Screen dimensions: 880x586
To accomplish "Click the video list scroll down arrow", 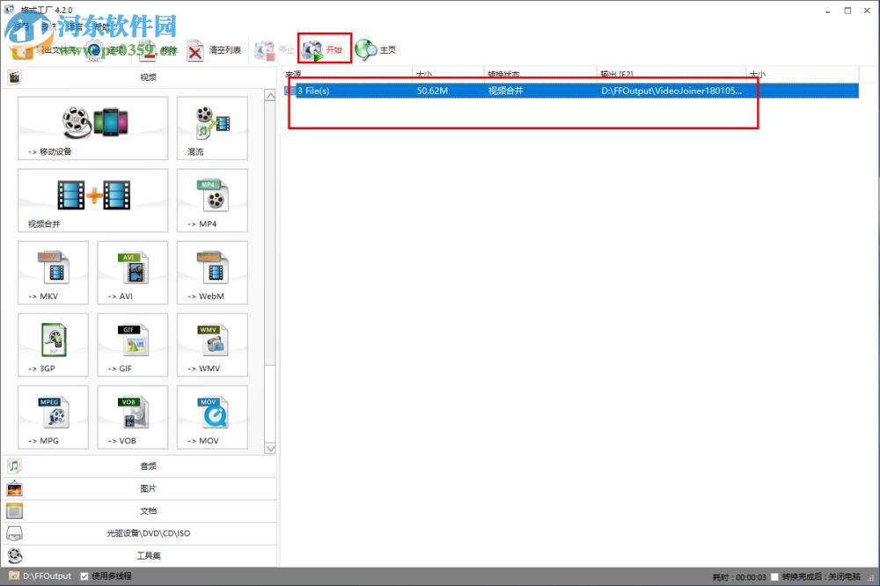I will click(270, 449).
